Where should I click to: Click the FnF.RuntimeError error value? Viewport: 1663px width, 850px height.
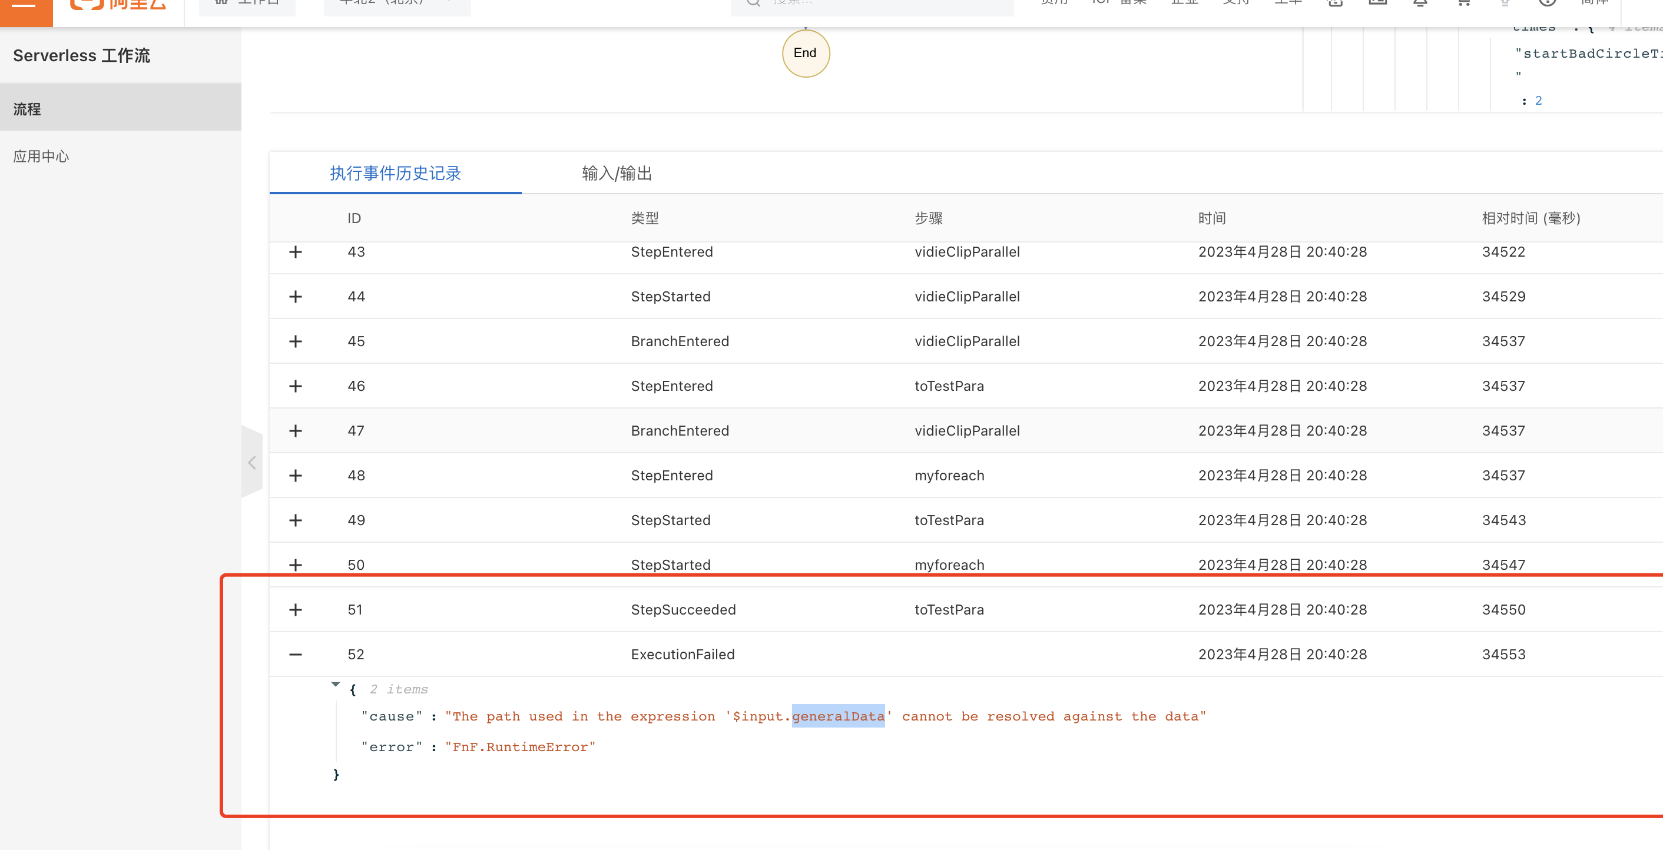pyautogui.click(x=519, y=747)
